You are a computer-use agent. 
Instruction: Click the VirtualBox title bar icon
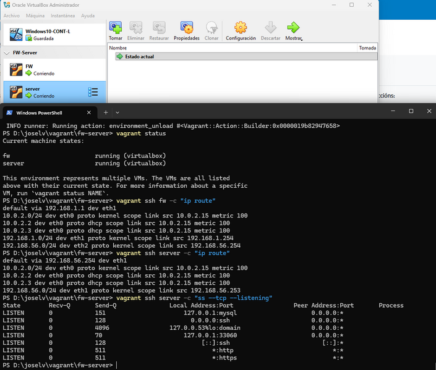coord(7,5)
